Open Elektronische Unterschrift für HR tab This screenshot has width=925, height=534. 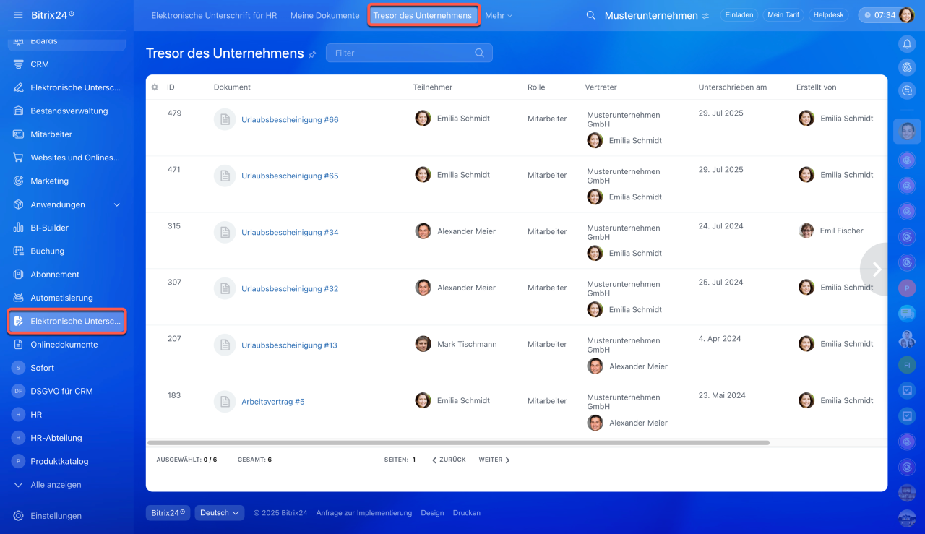pos(215,15)
